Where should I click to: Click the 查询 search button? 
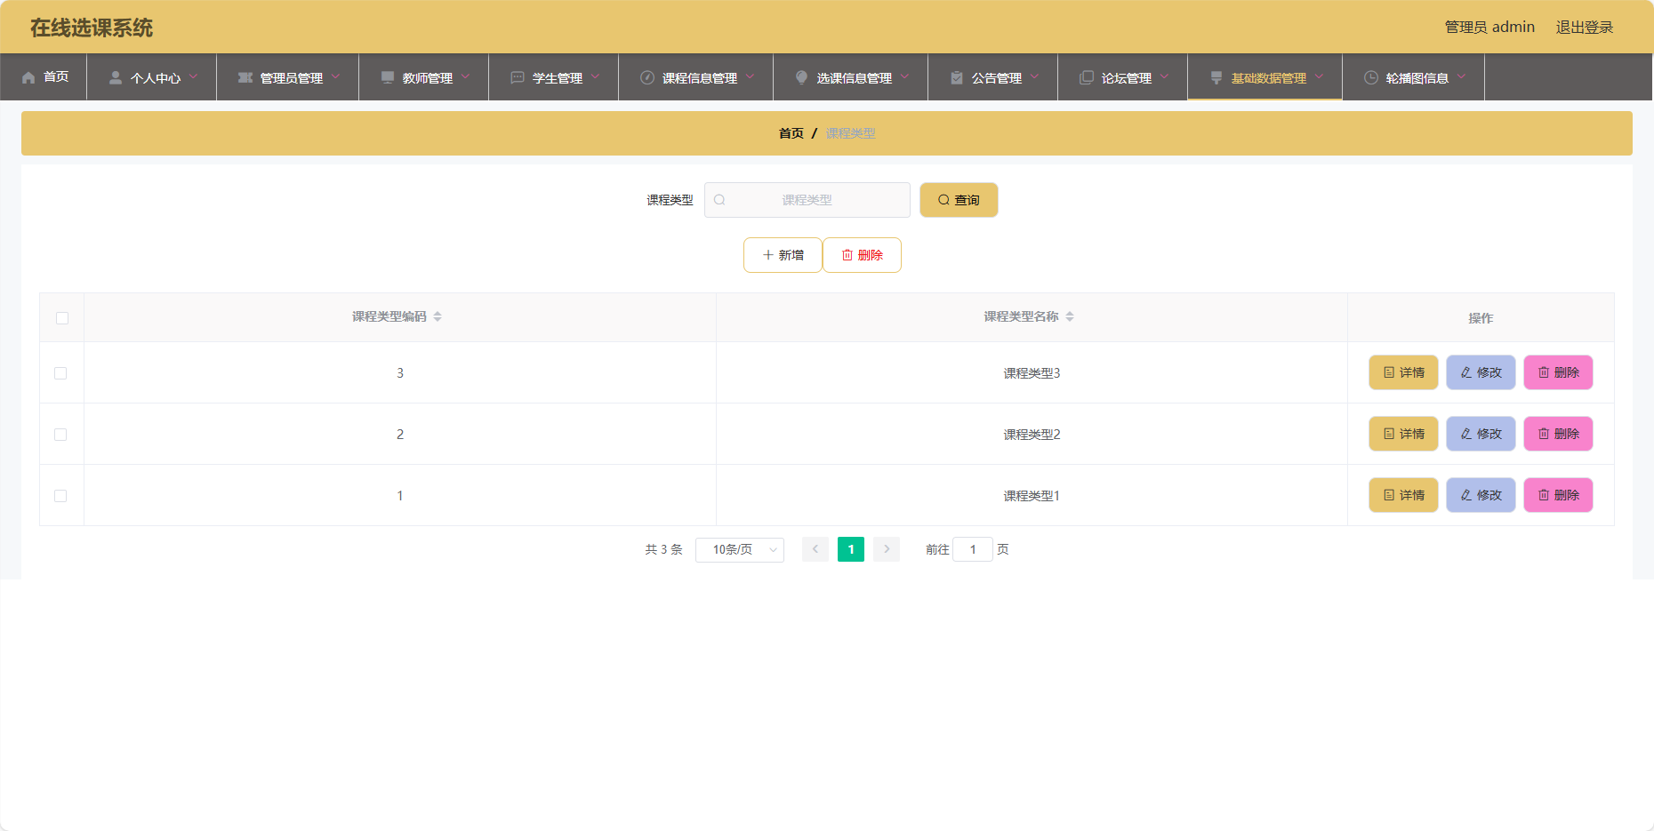tap(959, 200)
